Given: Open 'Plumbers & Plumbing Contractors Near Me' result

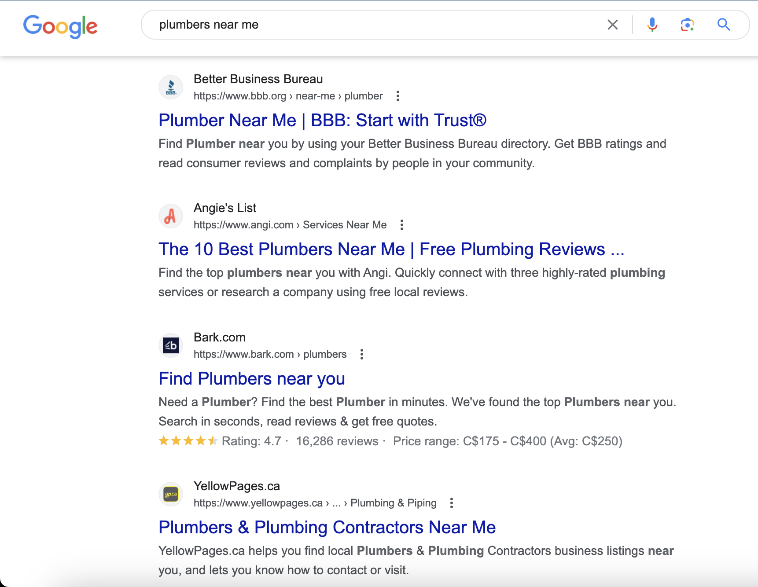Looking at the screenshot, I should 327,527.
